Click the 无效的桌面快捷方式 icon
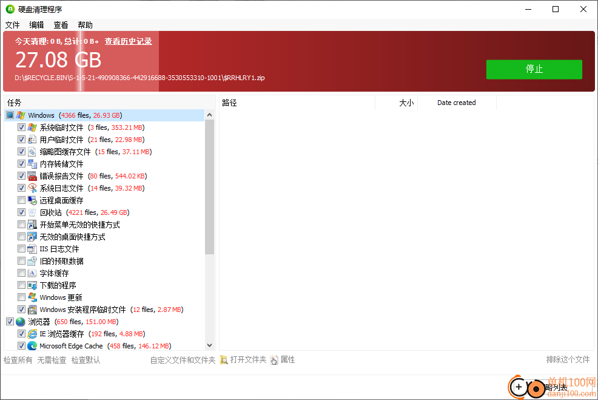The width and height of the screenshot is (598, 400). pyautogui.click(x=32, y=237)
